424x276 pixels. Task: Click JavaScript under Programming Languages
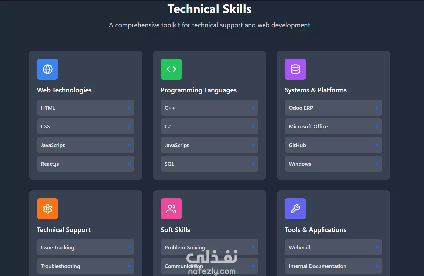click(209, 145)
